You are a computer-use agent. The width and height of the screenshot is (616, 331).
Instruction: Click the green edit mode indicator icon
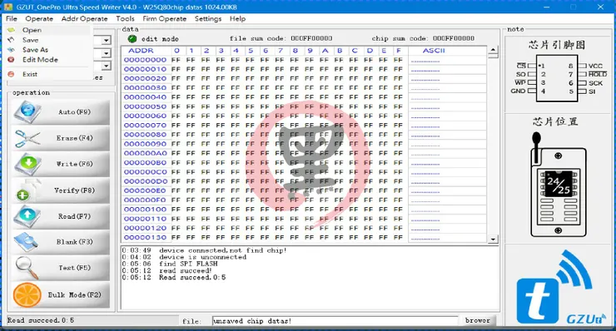pos(132,38)
